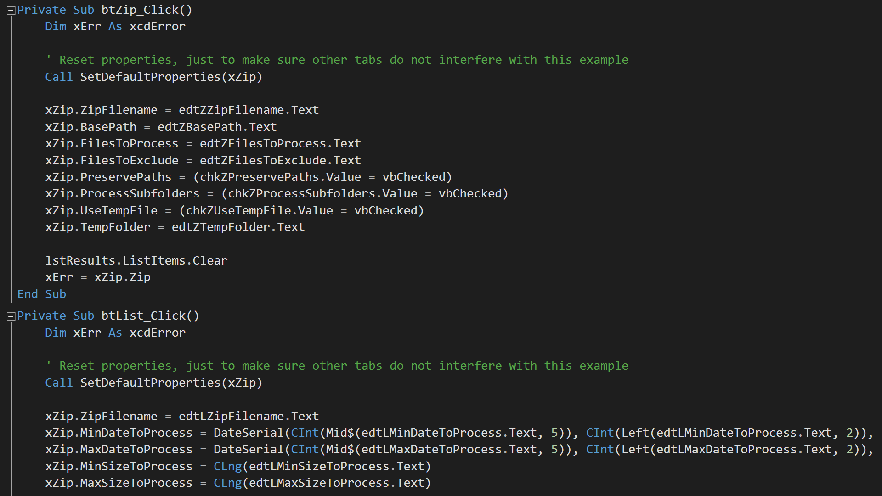Viewport: 882px width, 496px height.
Task: Click CLng on the MinSizeToProcess line
Action: click(x=227, y=467)
